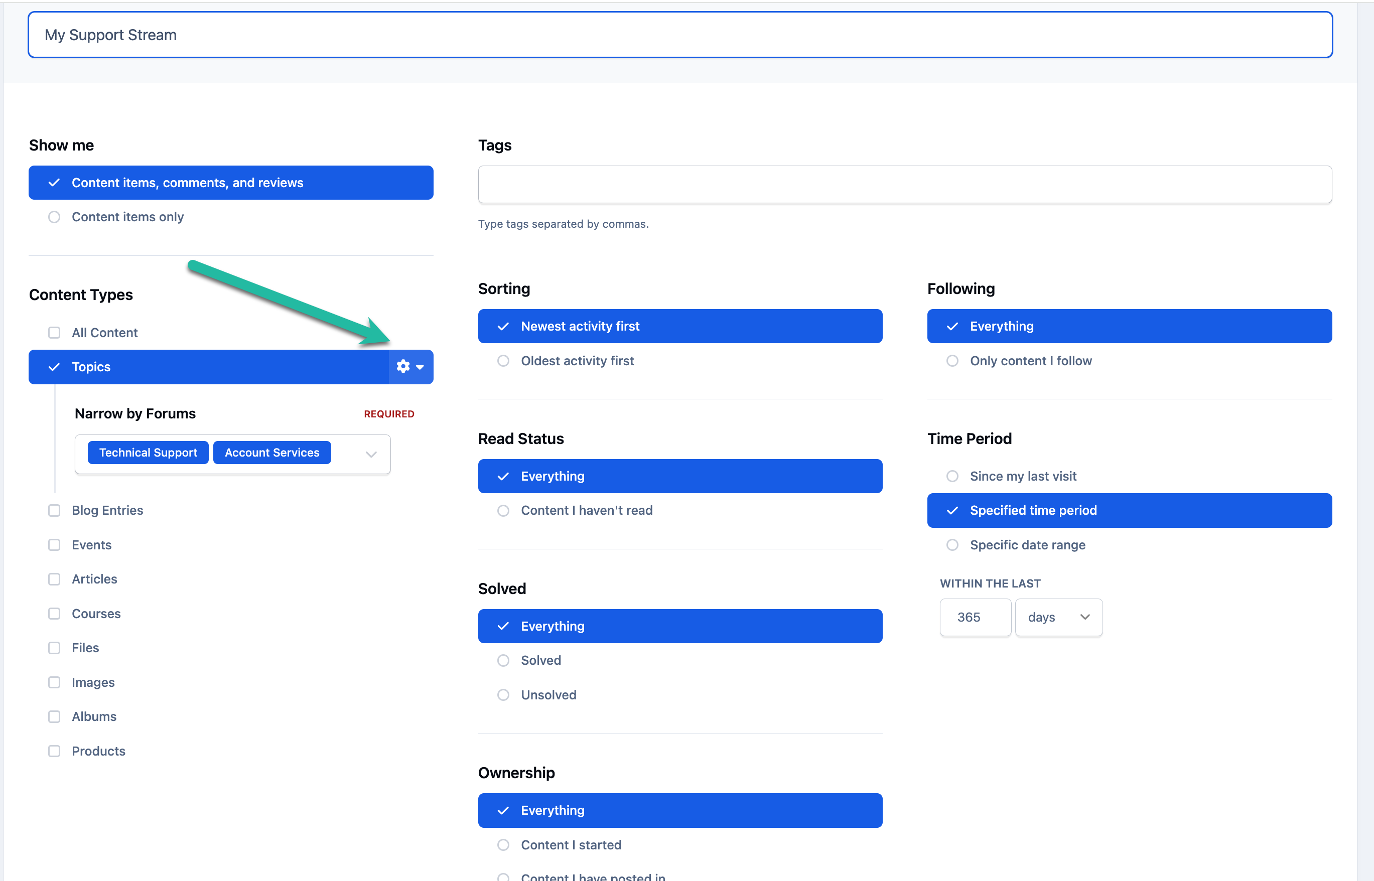1374x881 pixels.
Task: Select Specified time period option
Action: coord(1129,510)
